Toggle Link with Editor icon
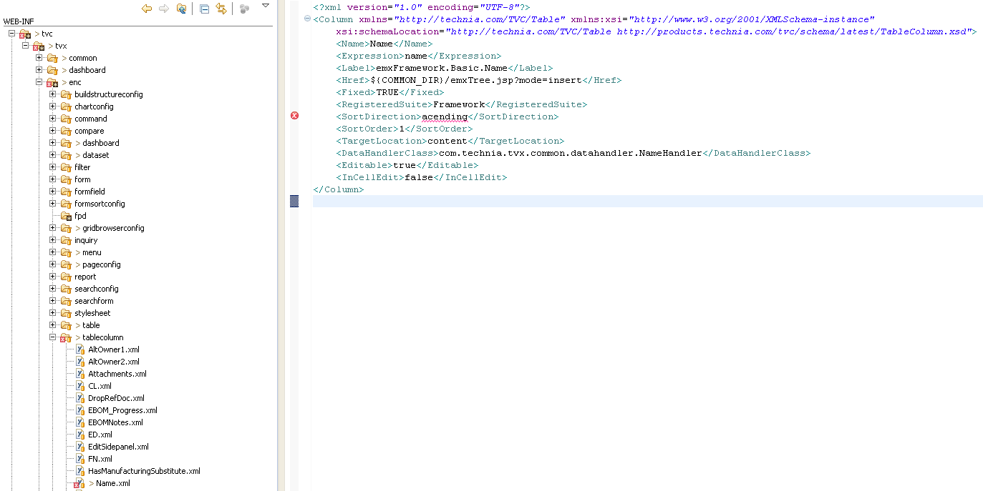This screenshot has height=491, width=983. click(221, 9)
